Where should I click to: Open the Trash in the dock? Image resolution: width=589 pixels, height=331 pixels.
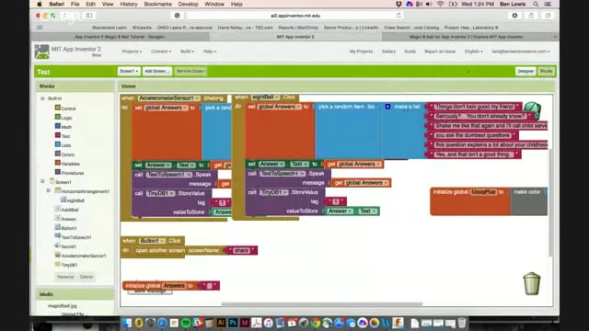(462, 323)
